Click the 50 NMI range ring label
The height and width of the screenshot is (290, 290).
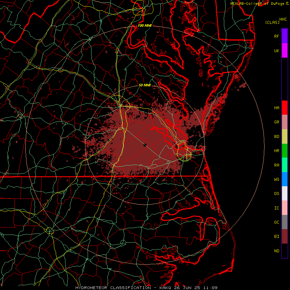(x=145, y=85)
